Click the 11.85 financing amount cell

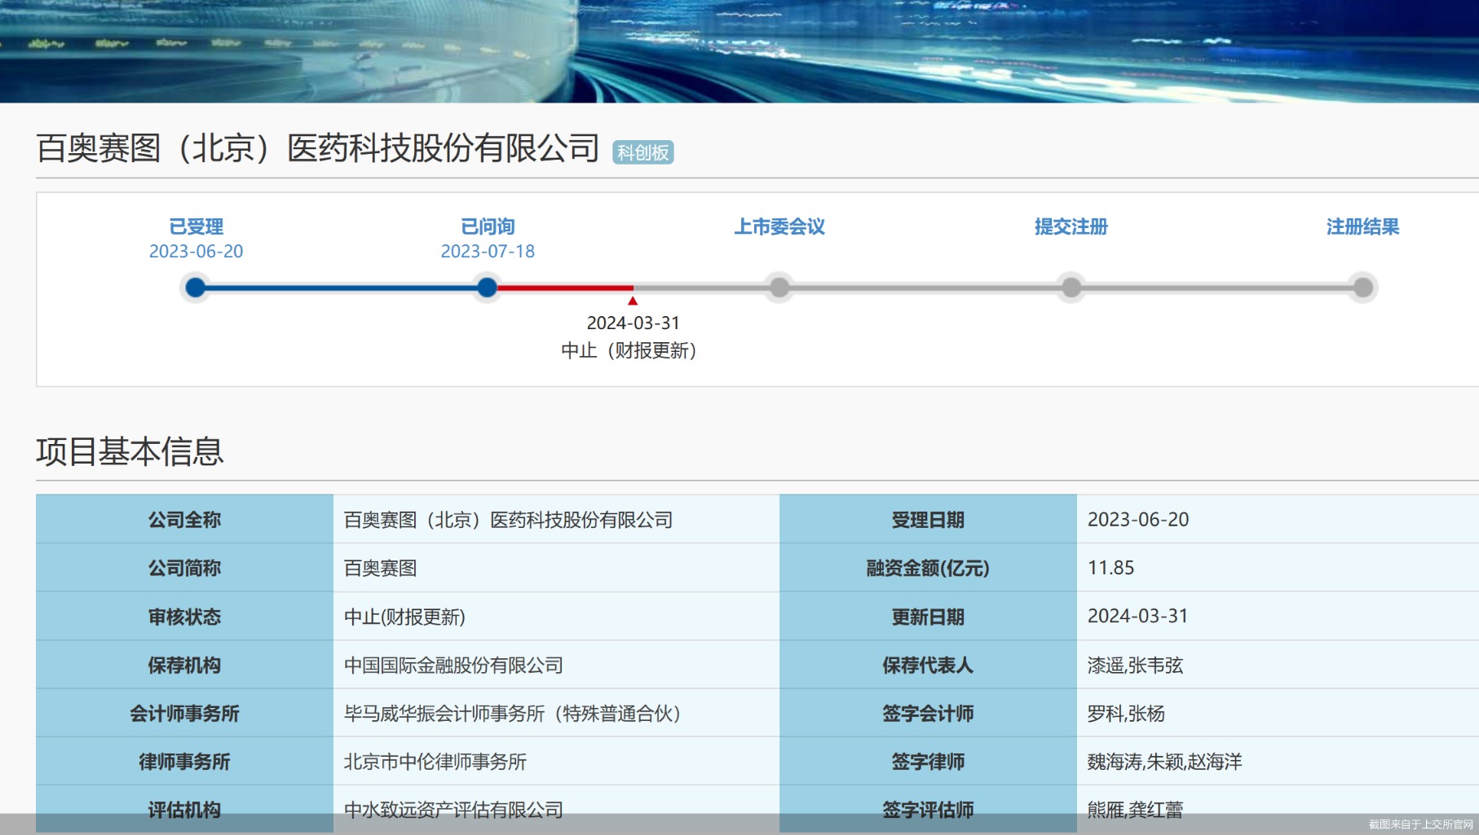1278,568
